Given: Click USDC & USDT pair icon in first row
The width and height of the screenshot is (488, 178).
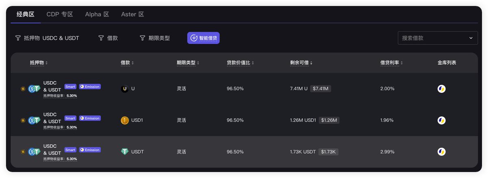Looking at the screenshot, I should 33,89.
